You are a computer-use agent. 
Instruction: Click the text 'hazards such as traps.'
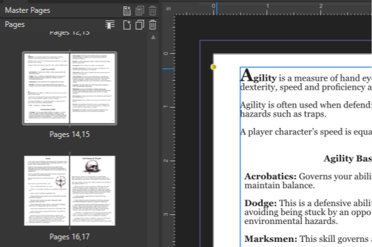283,114
